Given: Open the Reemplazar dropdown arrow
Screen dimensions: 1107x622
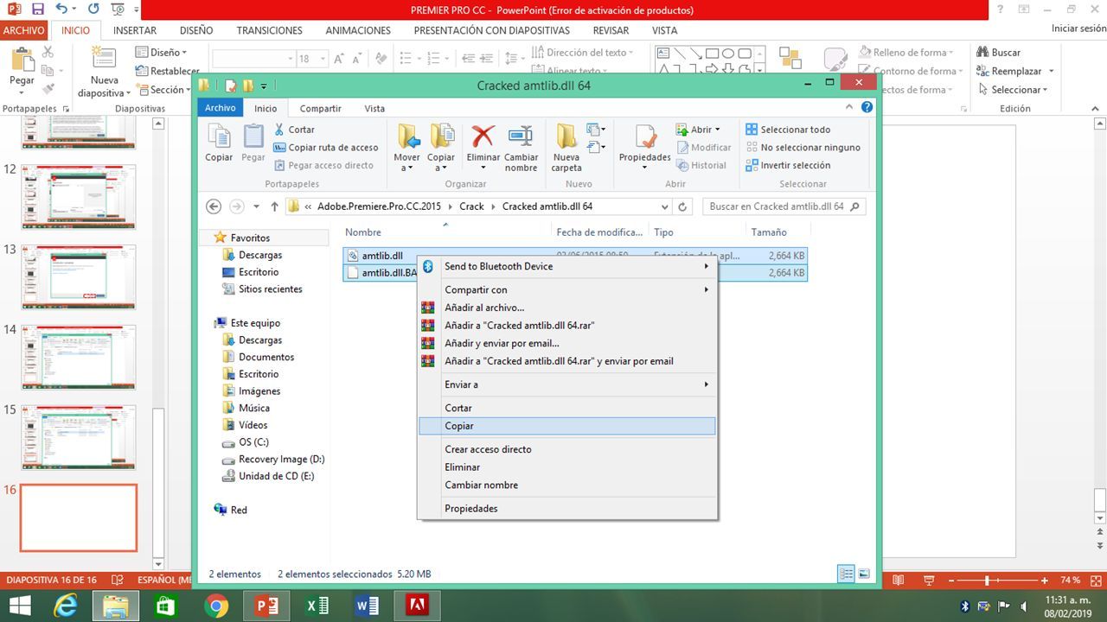Looking at the screenshot, I should coord(1052,72).
